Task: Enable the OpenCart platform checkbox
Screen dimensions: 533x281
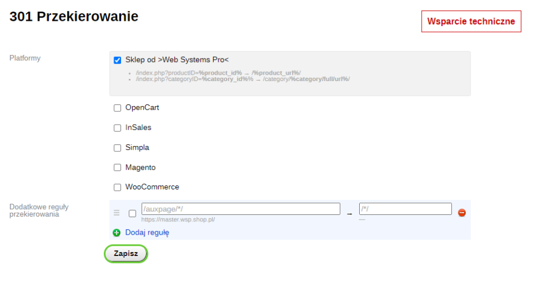Action: [x=118, y=108]
